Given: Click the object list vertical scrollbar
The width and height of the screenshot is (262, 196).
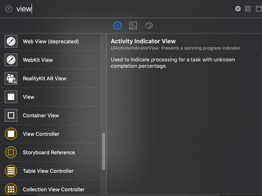Looking at the screenshot, I should (103, 151).
